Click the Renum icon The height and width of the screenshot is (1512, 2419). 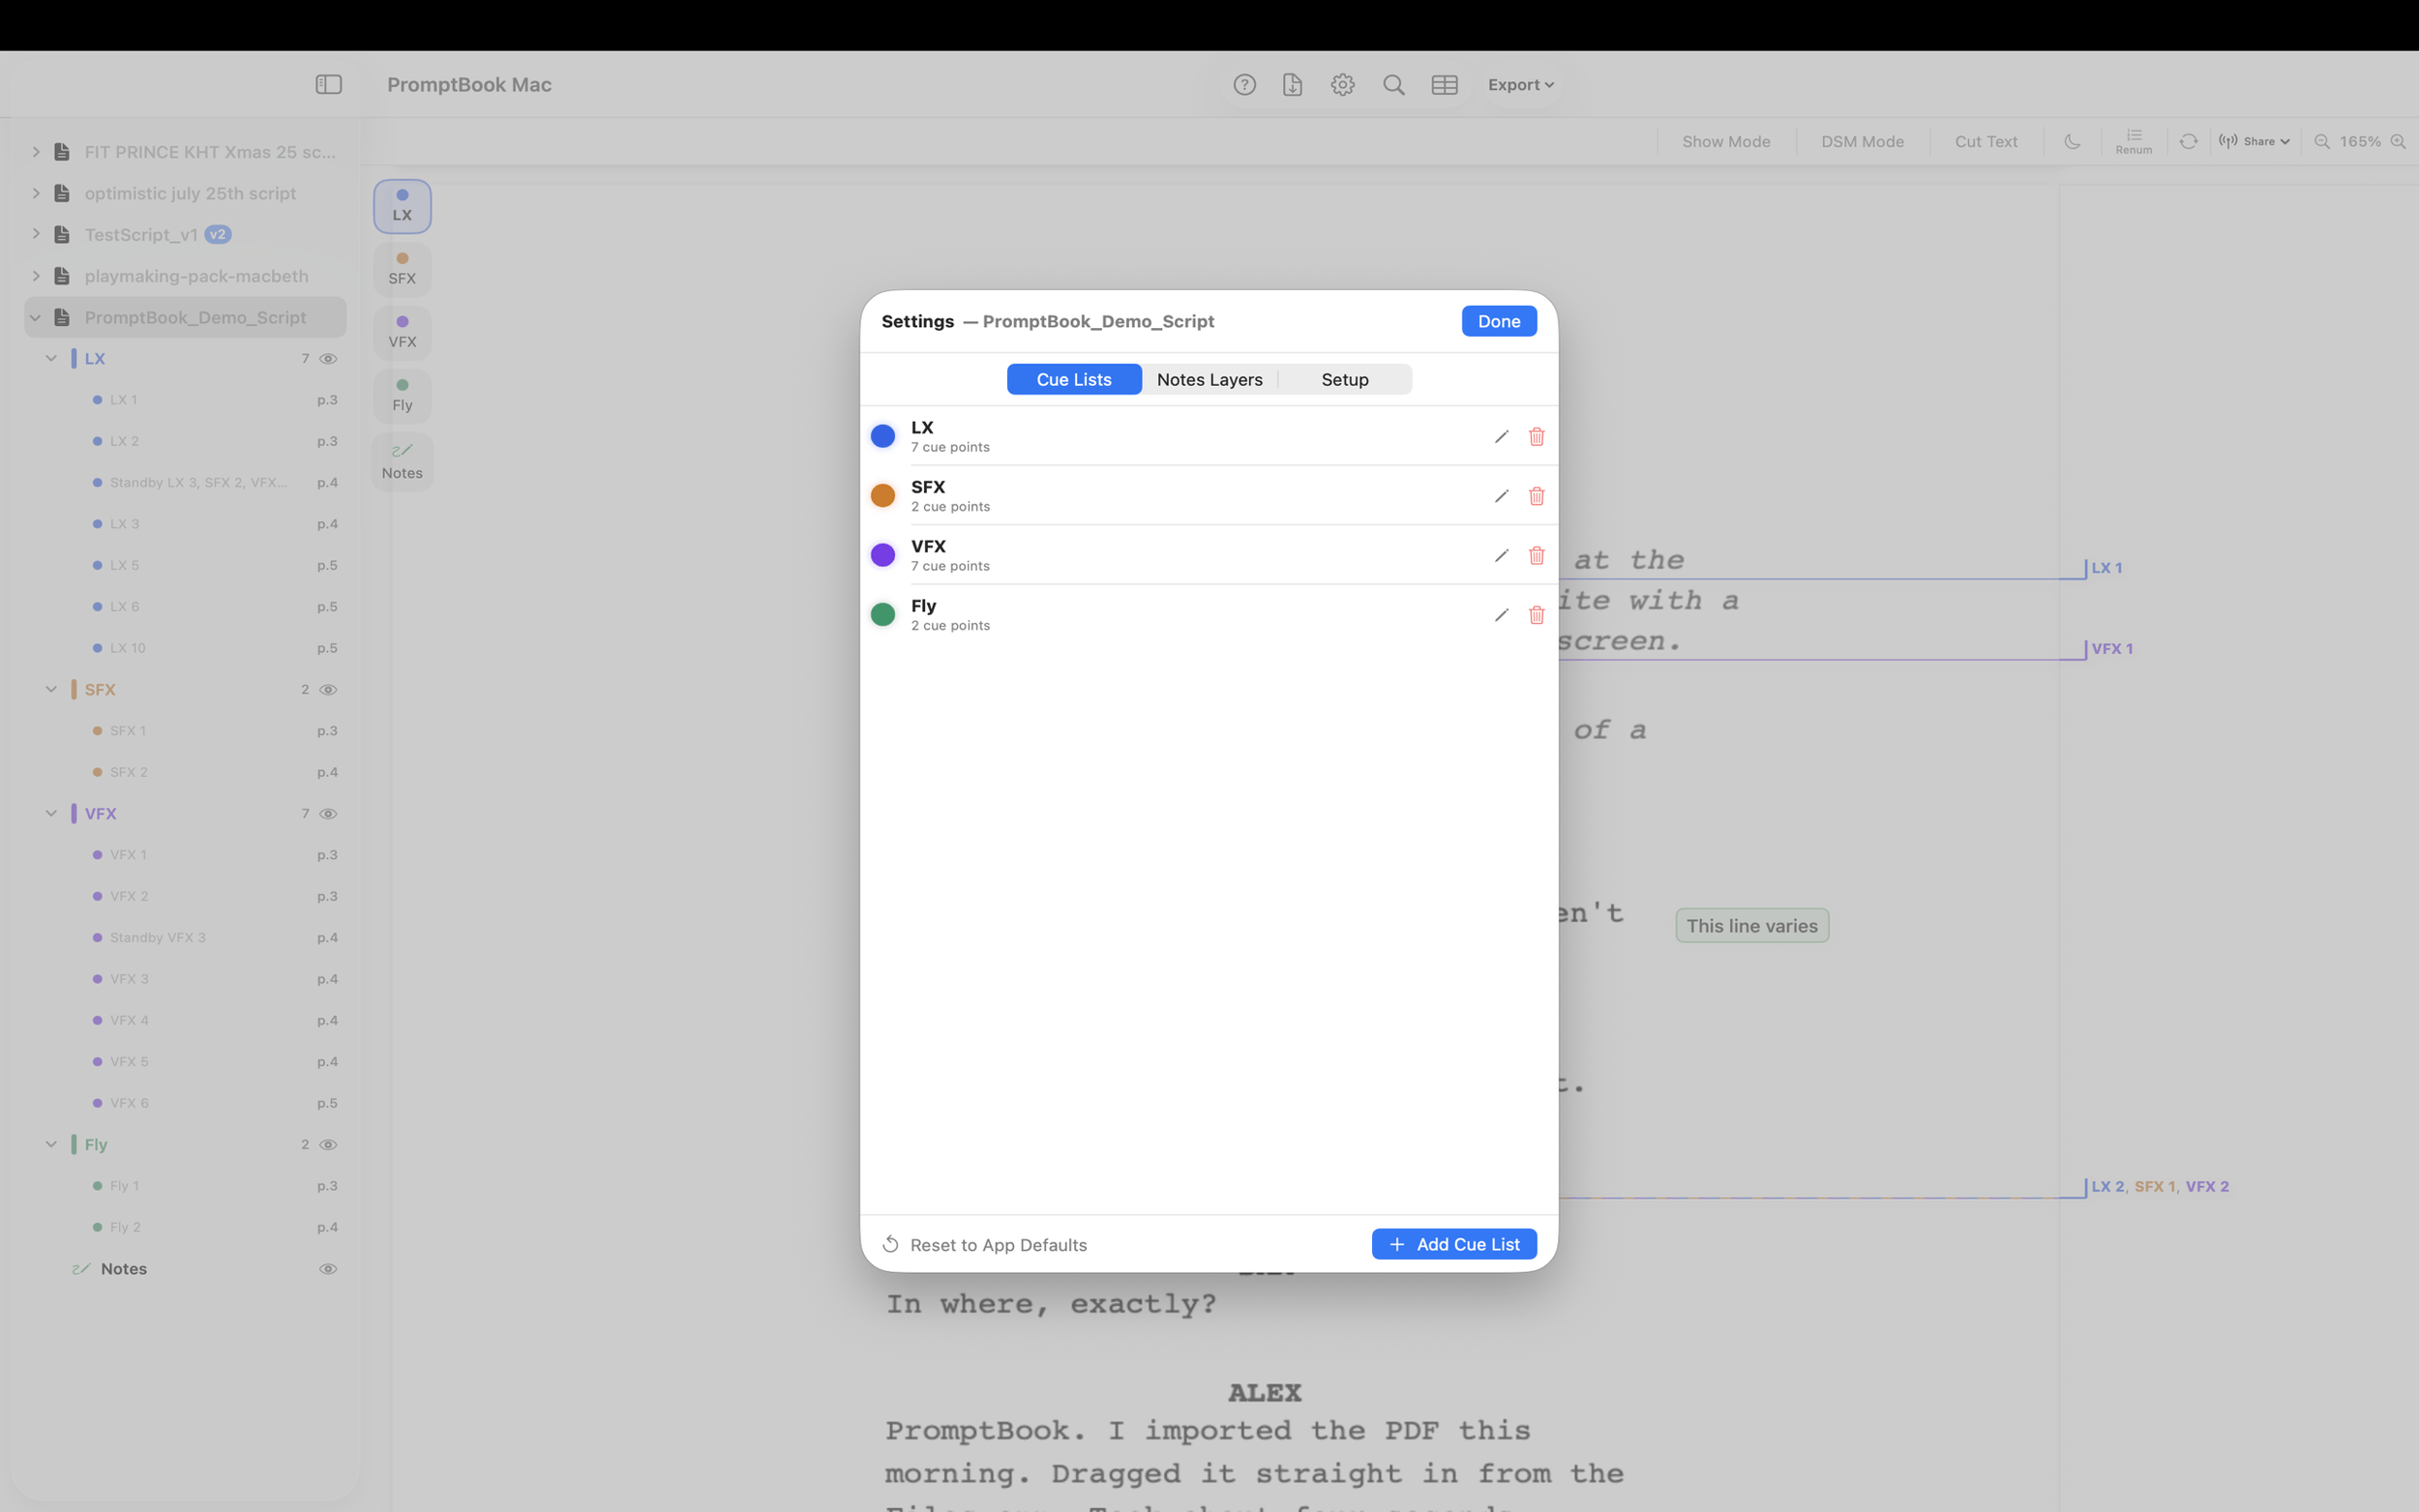pos(2133,141)
